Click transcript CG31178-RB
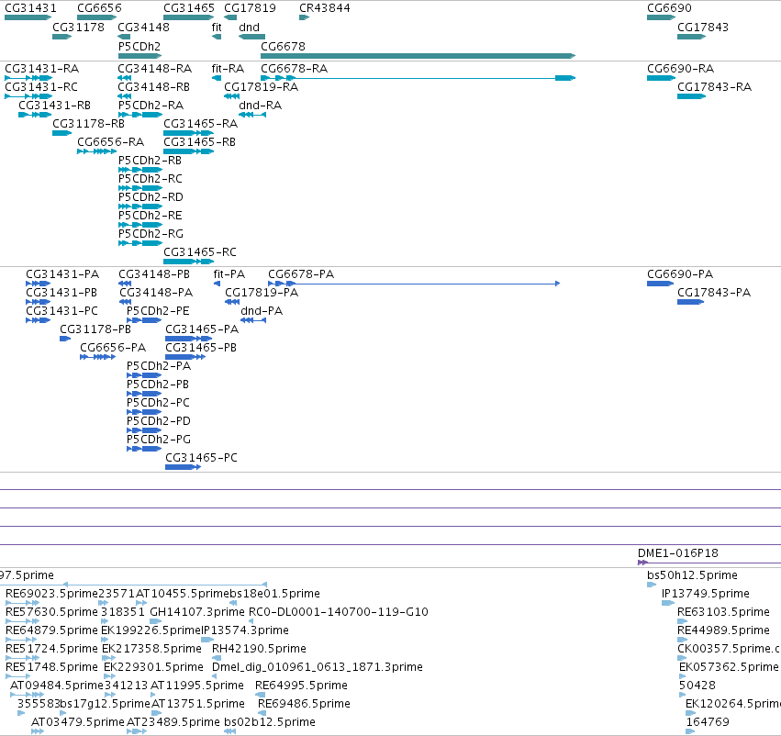Viewport: 781px width, 736px height. click(89, 124)
